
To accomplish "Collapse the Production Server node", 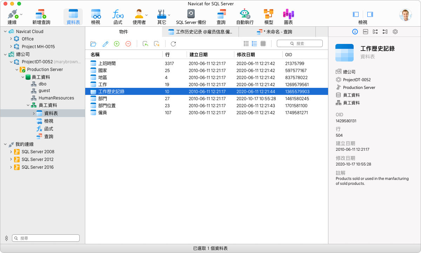I will pos(16,70).
